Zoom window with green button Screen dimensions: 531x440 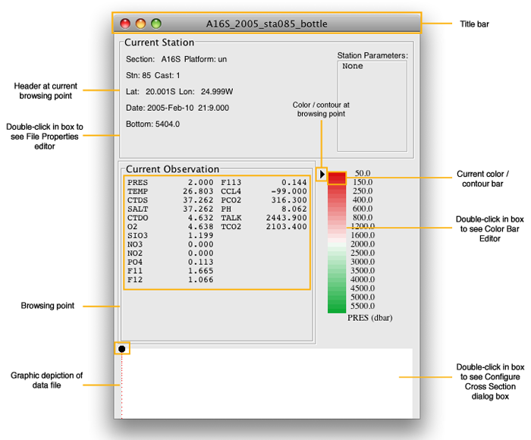[x=156, y=24]
